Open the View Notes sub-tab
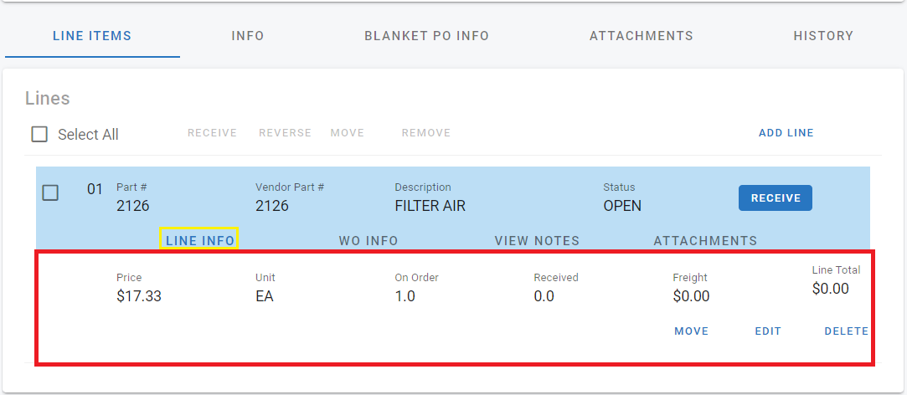The image size is (907, 395). [x=537, y=240]
